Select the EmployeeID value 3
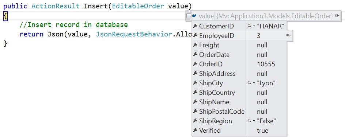 tap(258, 36)
